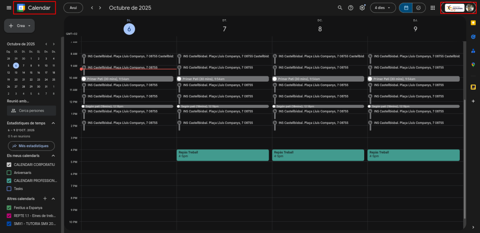The width and height of the screenshot is (480, 233).
Task: Uncheck the CALENDARI CORPORATIU calendar
Action: tap(9, 165)
